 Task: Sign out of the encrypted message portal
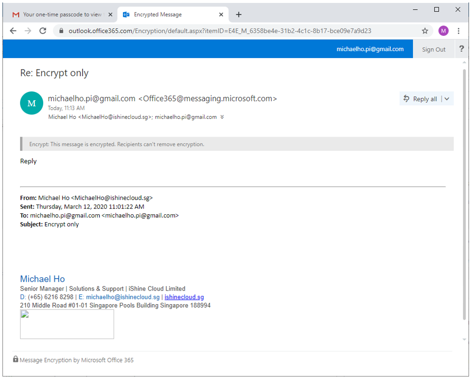pos(434,49)
